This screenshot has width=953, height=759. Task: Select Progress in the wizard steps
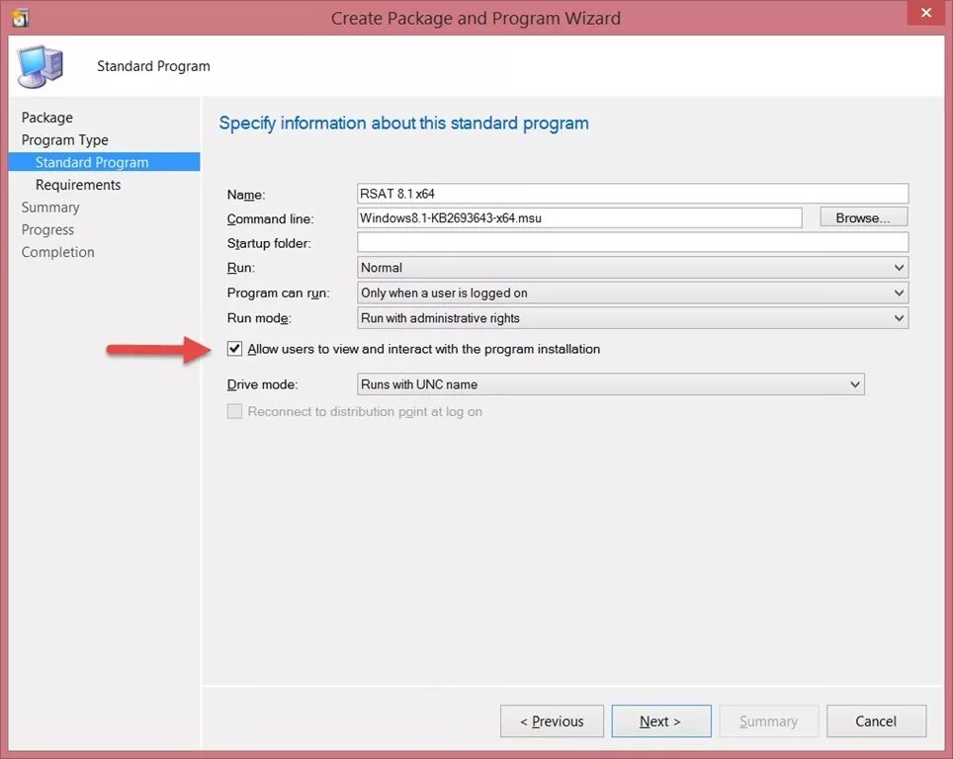48,229
